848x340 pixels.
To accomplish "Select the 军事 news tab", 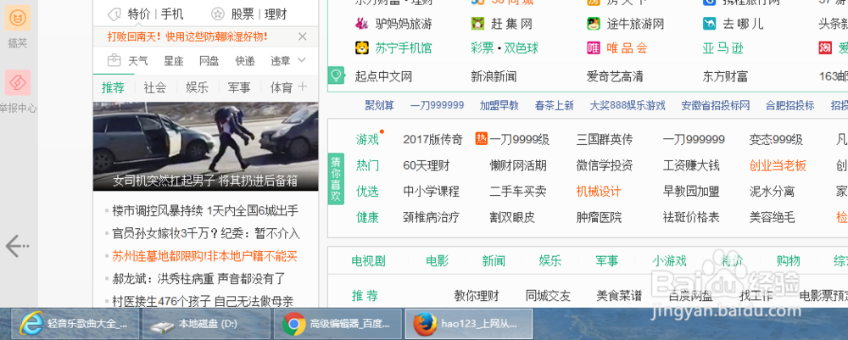I will pyautogui.click(x=239, y=87).
